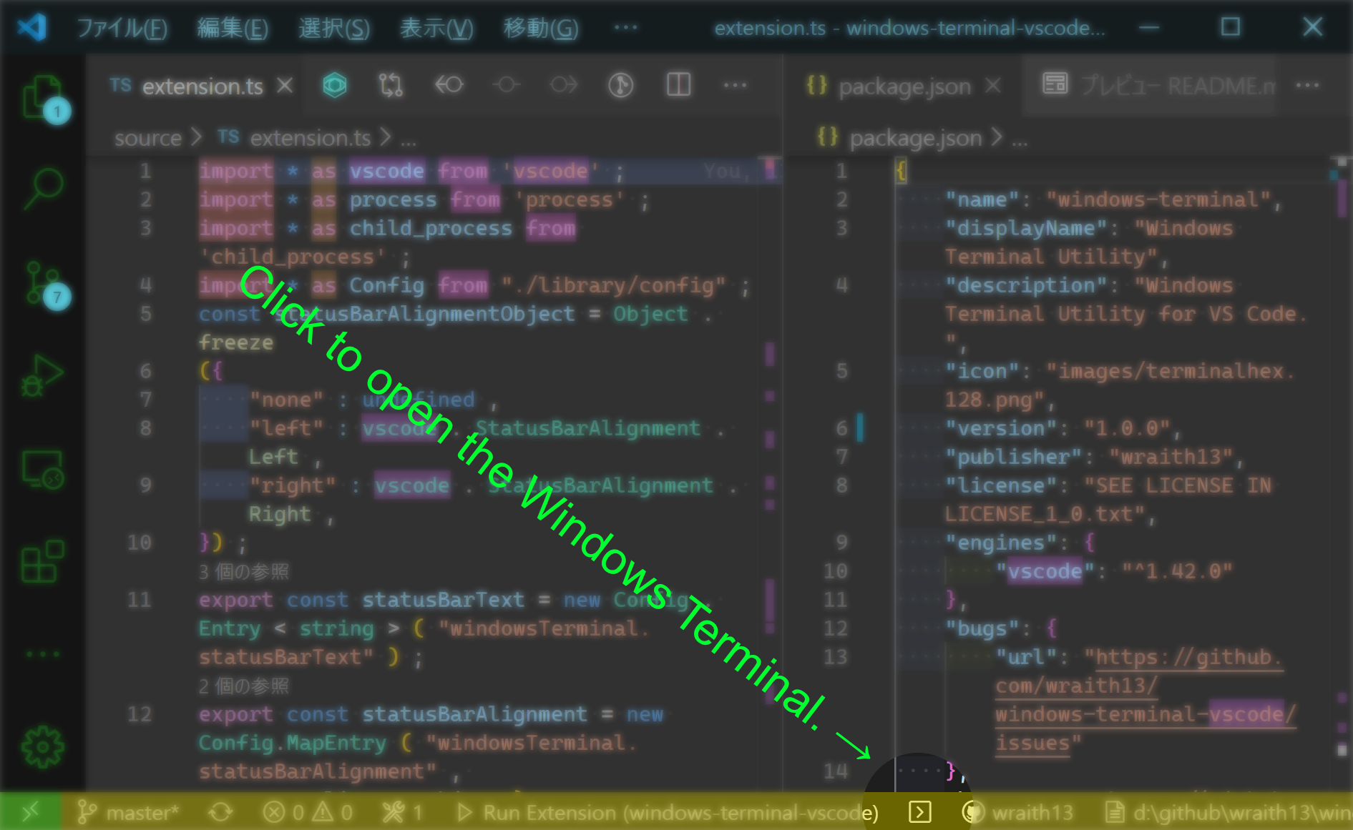
Task: Open the Explorer view in activity bar
Action: (x=43, y=97)
